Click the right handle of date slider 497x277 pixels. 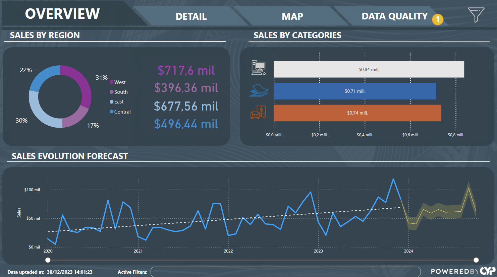coord(476,260)
